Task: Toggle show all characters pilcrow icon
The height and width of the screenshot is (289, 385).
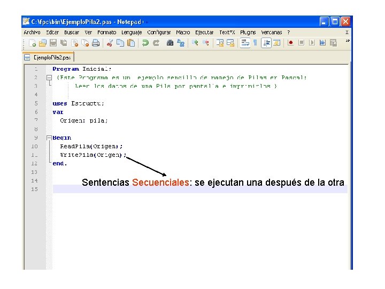Action: pos(256,43)
